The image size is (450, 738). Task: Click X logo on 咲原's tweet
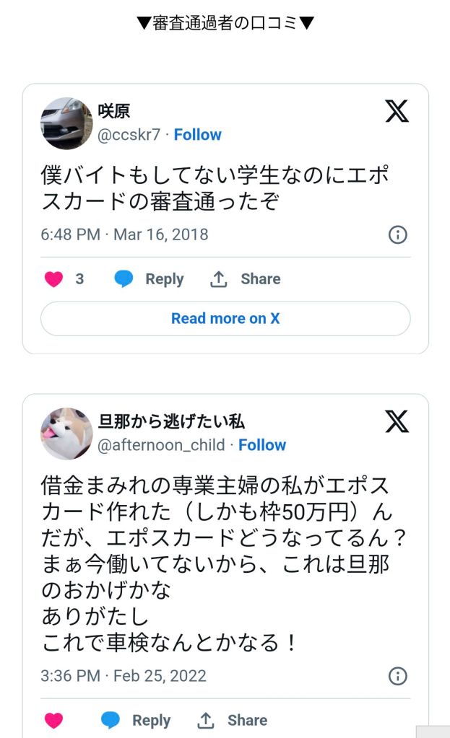pos(397,111)
